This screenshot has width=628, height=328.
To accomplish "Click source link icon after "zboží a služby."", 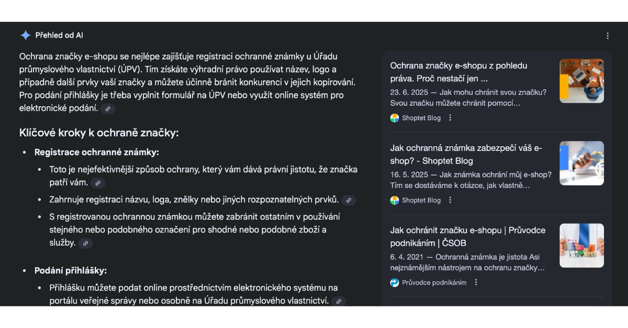I will point(85,243).
